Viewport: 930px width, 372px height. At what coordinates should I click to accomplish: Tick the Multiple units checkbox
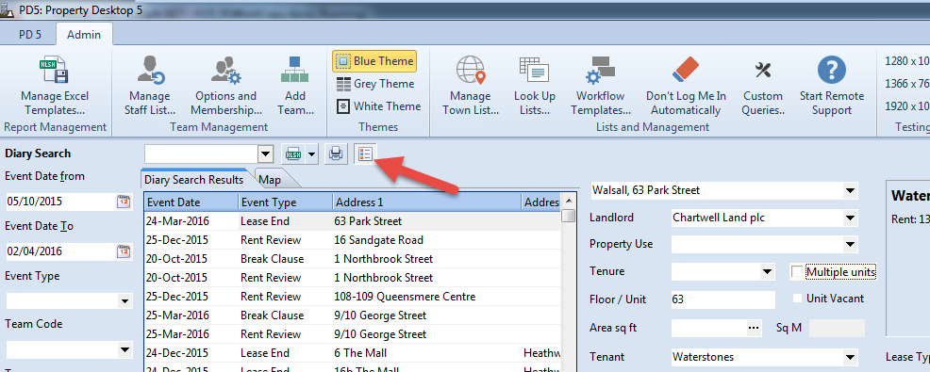click(x=798, y=272)
